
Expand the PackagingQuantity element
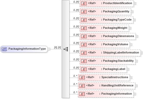pyautogui.click(x=132, y=12)
